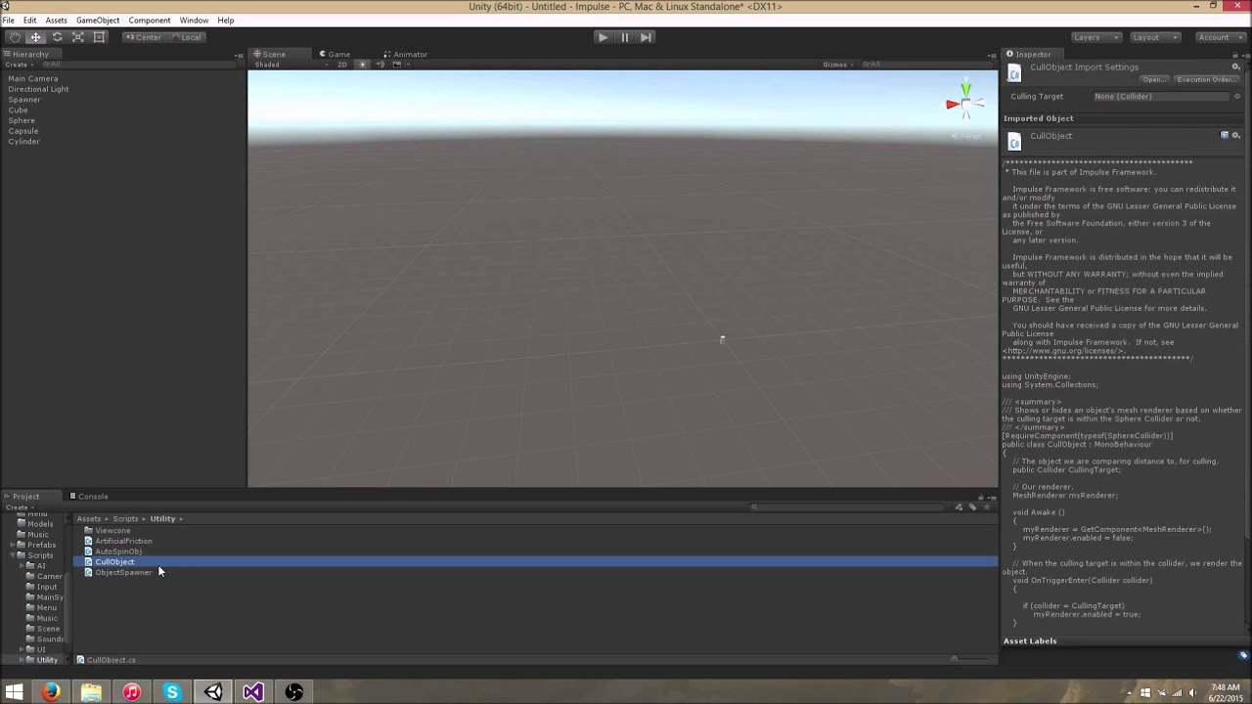Open Skype from the taskbar
1252x704 pixels.
pos(172,692)
